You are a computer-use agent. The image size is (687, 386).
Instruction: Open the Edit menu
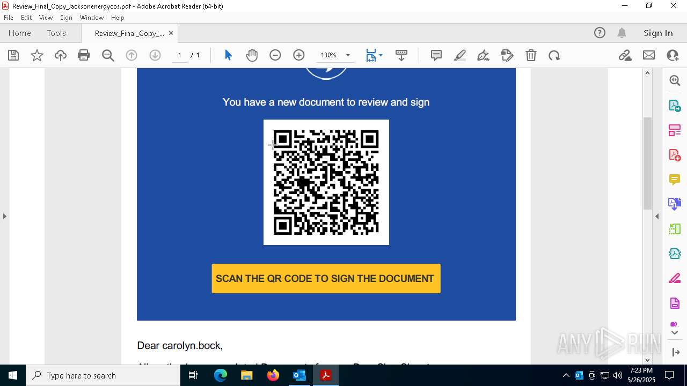26,18
